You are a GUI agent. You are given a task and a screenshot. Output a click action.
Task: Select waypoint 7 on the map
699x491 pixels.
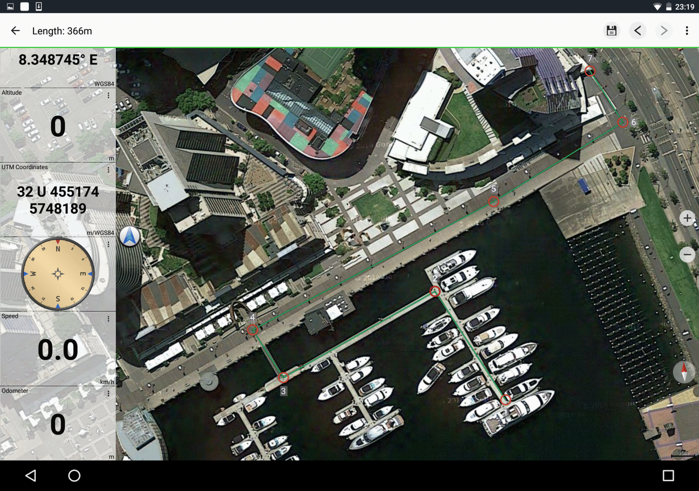(590, 71)
